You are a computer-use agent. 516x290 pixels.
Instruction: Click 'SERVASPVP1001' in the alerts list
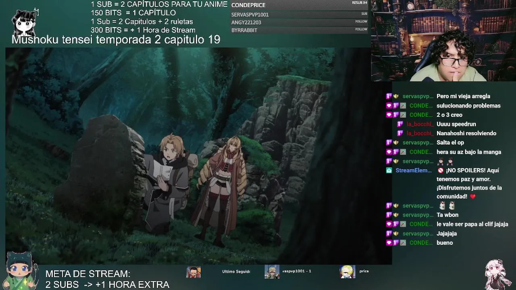click(250, 14)
